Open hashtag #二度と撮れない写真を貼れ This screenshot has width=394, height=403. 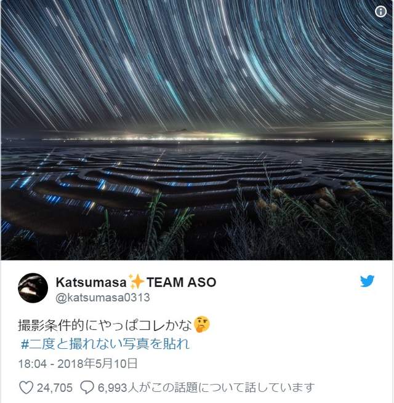point(105,344)
